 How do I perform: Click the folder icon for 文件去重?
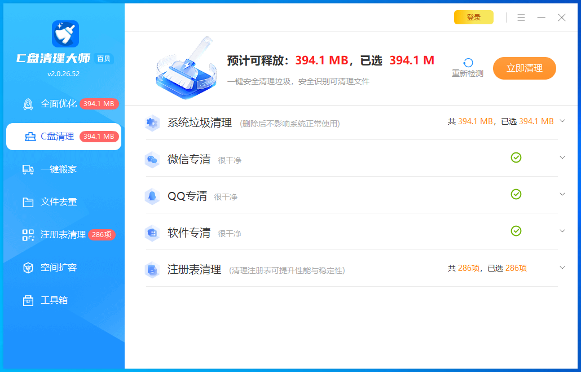pyautogui.click(x=28, y=202)
